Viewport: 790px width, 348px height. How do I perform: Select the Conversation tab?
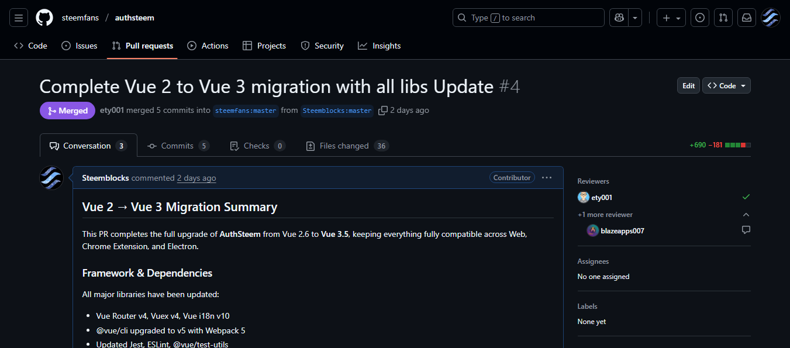click(x=88, y=146)
